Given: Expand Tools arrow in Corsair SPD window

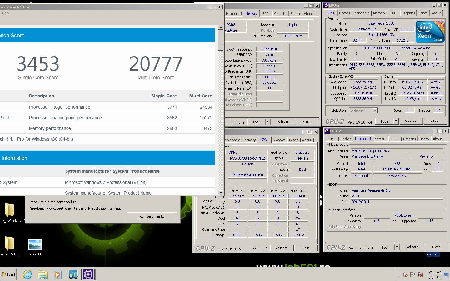Looking at the screenshot, I should (266, 248).
